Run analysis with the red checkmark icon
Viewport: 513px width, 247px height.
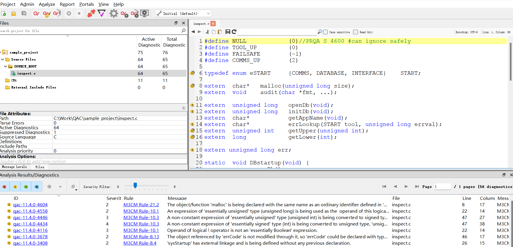pyautogui.click(x=36, y=13)
